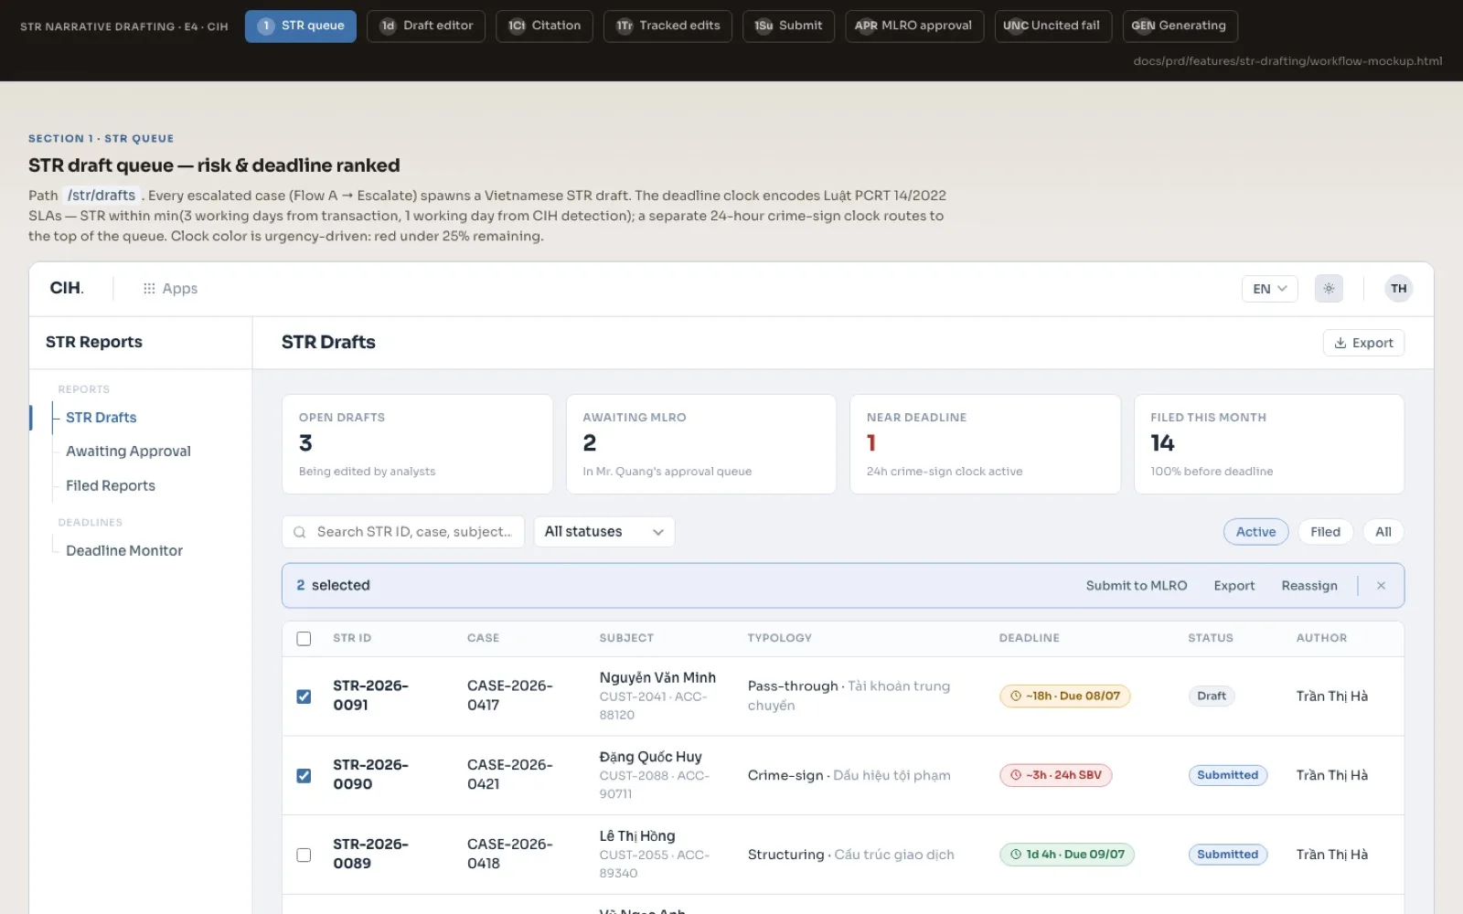Image resolution: width=1463 pixels, height=914 pixels.
Task: Open the TH user avatar menu
Action: [1398, 289]
